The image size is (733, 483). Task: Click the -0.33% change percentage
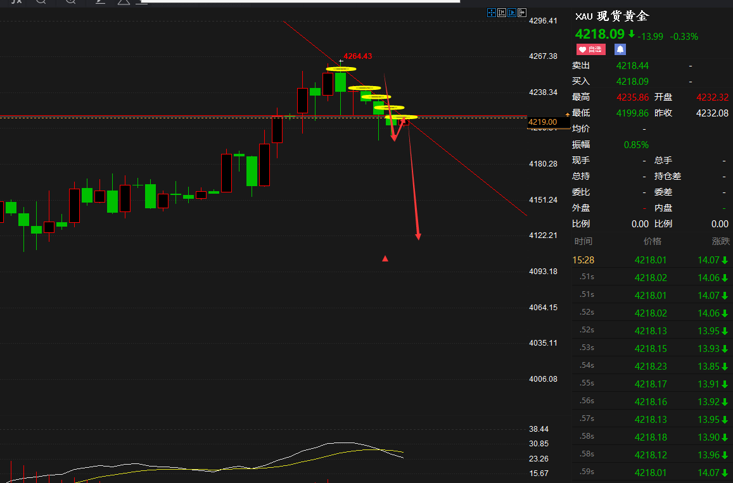coord(684,37)
